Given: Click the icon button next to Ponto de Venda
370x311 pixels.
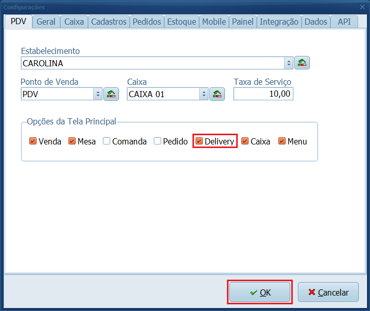Looking at the screenshot, I should coord(111,94).
